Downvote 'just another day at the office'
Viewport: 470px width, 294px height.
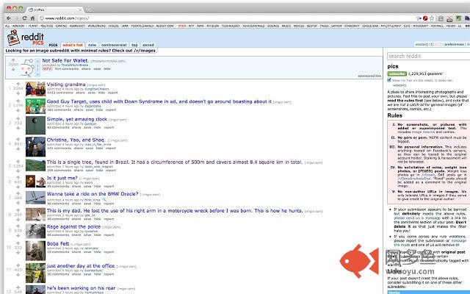point(18,275)
